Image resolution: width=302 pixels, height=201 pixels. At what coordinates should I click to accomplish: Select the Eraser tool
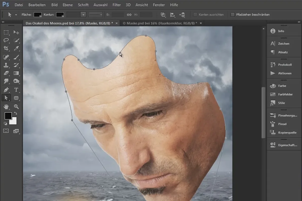point(6,73)
